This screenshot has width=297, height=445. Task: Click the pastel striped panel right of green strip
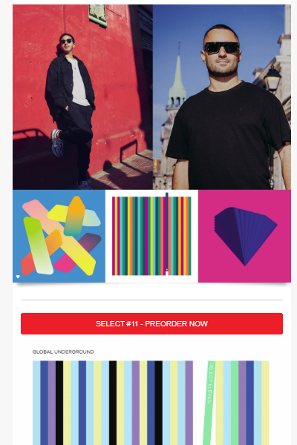point(242,403)
